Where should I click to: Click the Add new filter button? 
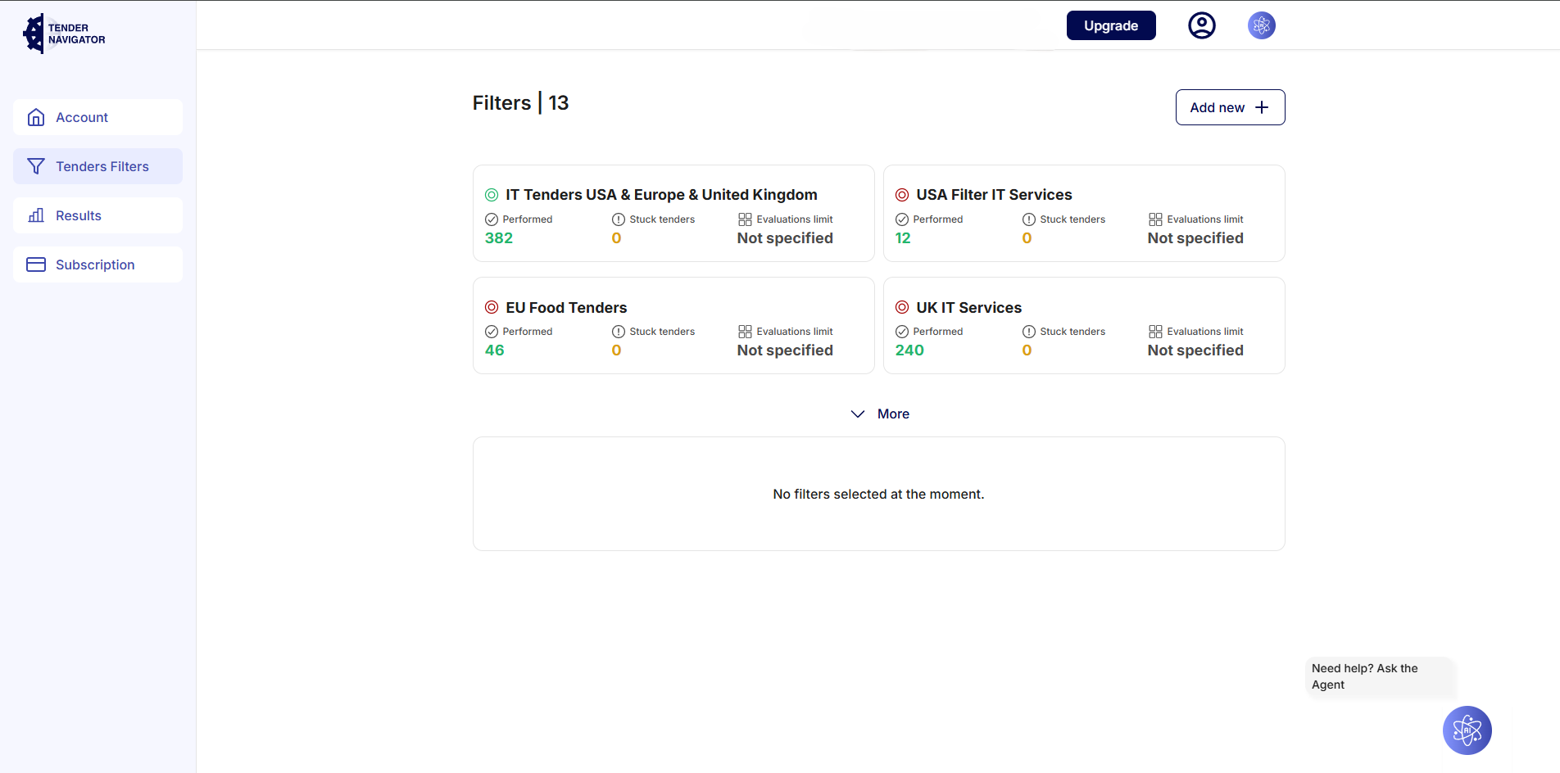[1230, 107]
